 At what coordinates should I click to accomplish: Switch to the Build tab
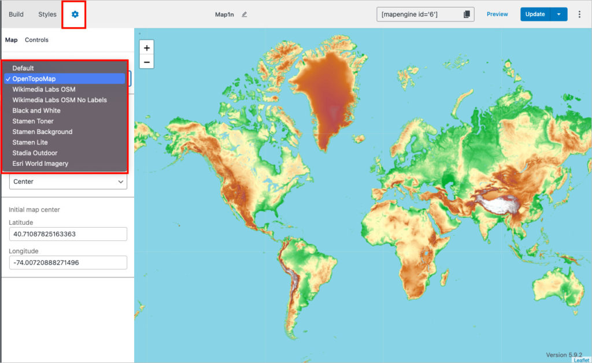[x=16, y=14]
